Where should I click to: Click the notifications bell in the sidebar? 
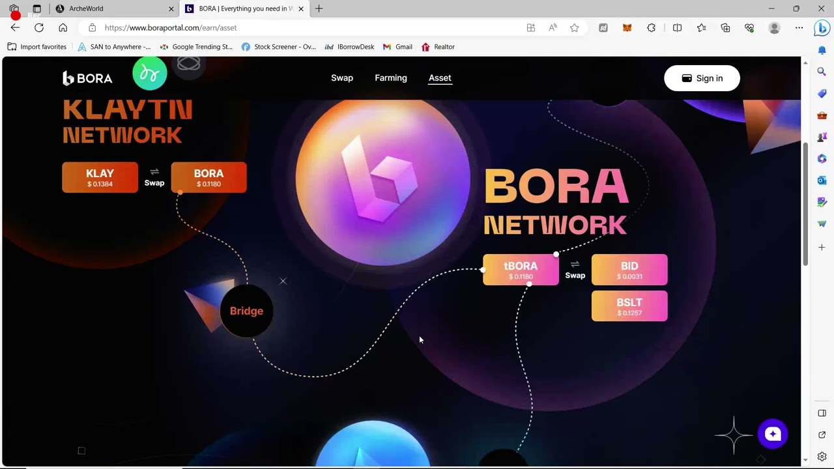[x=822, y=50]
